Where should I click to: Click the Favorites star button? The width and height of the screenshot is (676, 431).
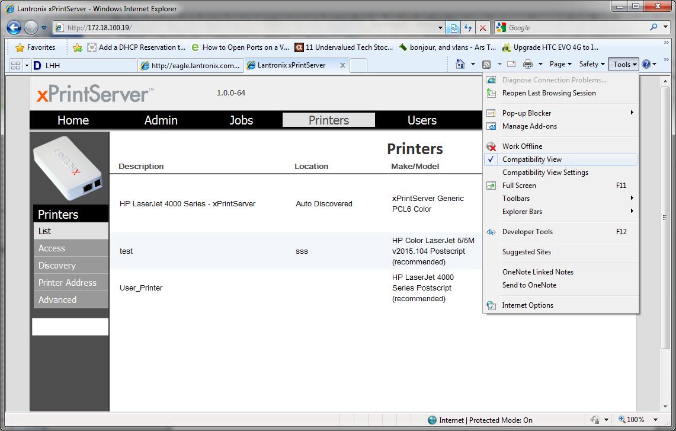36,47
